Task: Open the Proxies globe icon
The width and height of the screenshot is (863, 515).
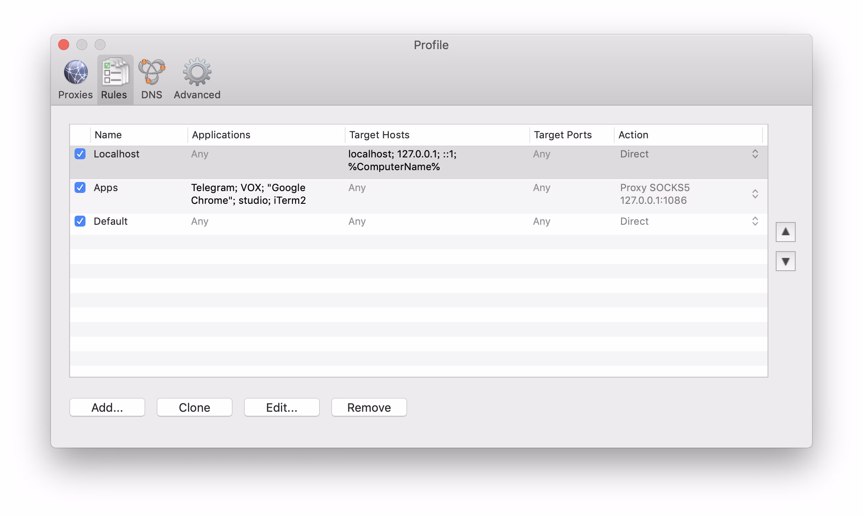Action: coord(75,73)
